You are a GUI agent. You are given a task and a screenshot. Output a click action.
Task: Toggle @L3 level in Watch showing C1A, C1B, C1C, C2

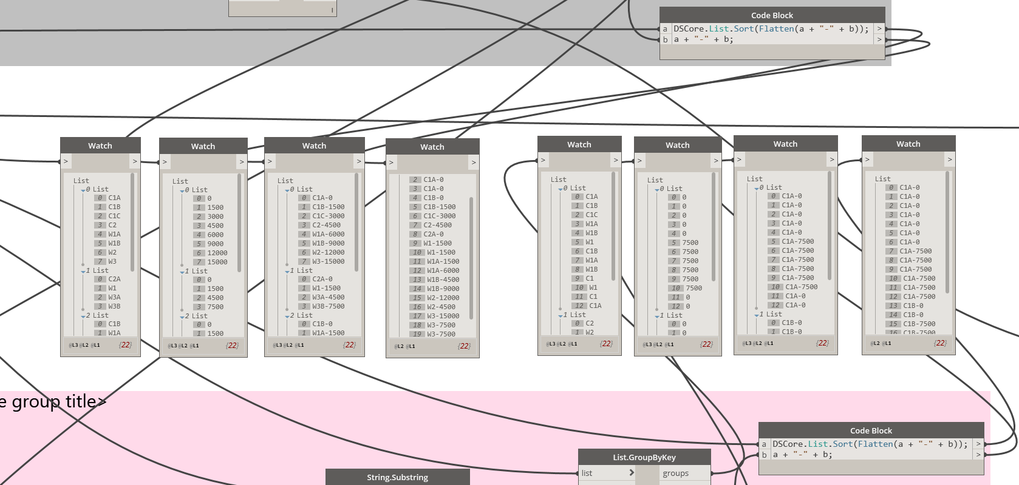click(x=73, y=345)
